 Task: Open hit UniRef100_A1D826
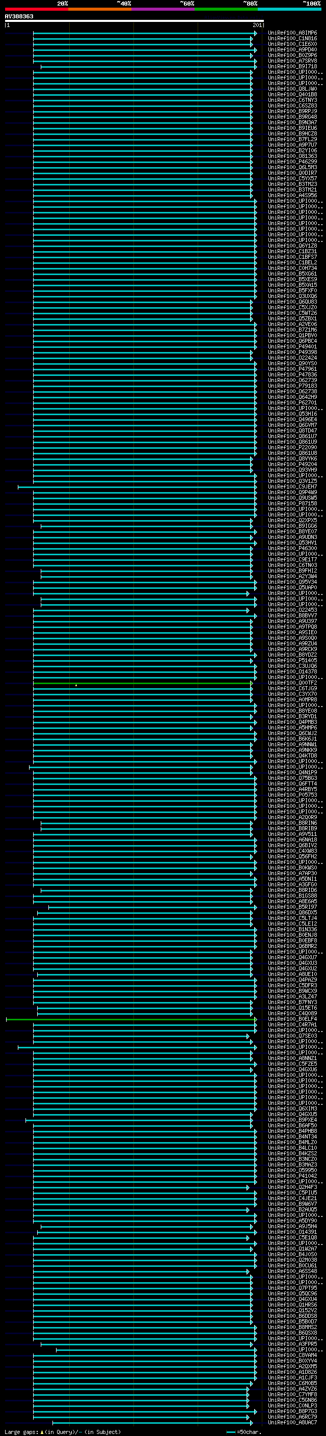[x=292, y=1372]
